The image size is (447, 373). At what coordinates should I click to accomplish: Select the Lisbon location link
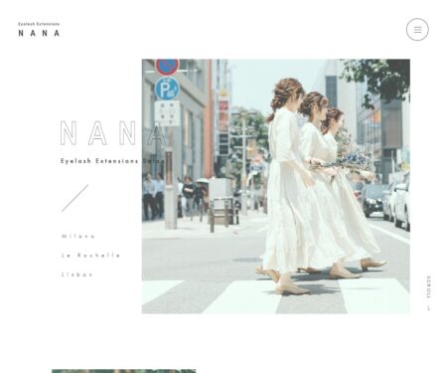point(77,275)
